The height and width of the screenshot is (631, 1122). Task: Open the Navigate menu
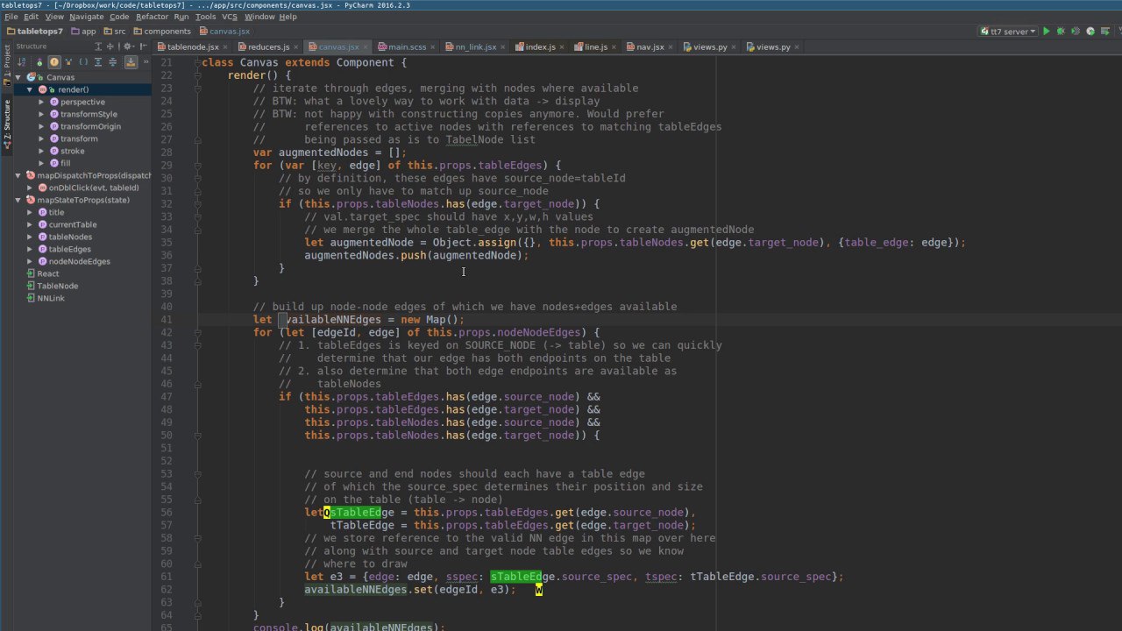(x=87, y=17)
